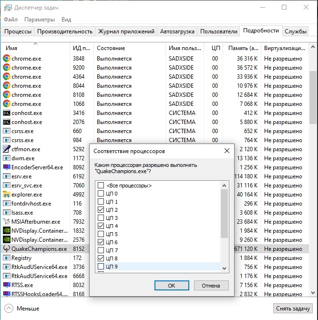Switch to the Процессы tab
The height and width of the screenshot is (320, 318).
[18, 31]
